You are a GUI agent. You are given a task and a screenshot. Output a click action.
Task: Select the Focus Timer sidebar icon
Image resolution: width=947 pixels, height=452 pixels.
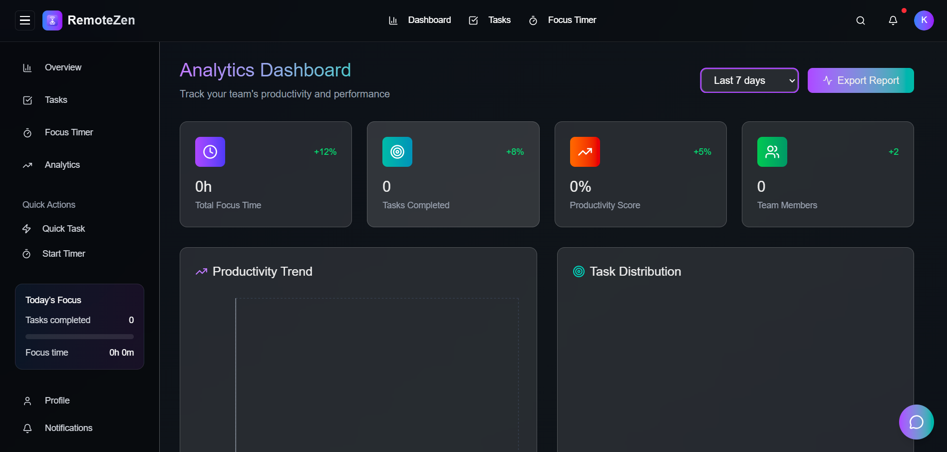pyautogui.click(x=27, y=132)
